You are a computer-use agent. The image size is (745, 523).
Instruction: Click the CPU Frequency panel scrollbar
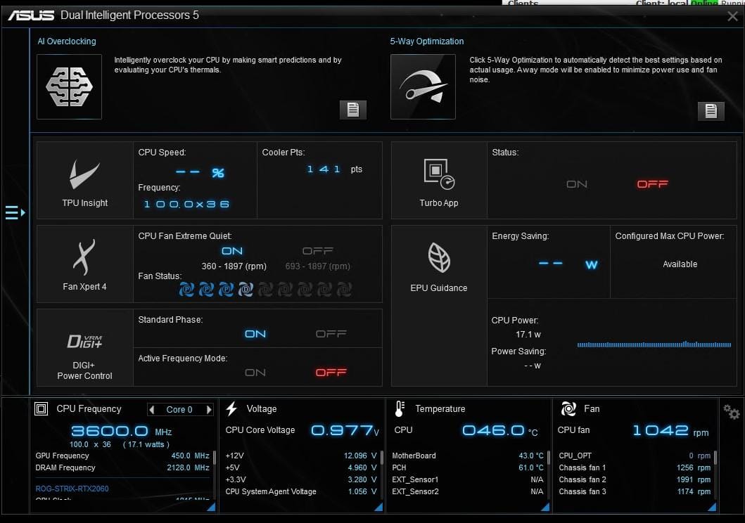215,458
